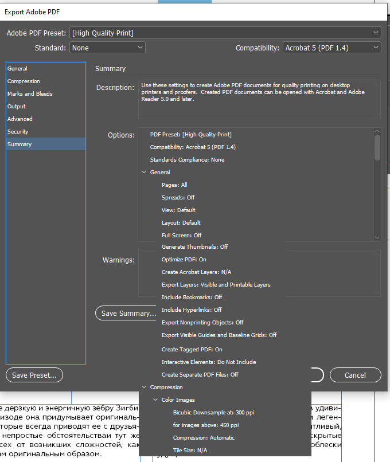Viewport: 390px width, 462px height.
Task: Click the 'Generate Thumbnails: Off' line
Action: (194, 247)
